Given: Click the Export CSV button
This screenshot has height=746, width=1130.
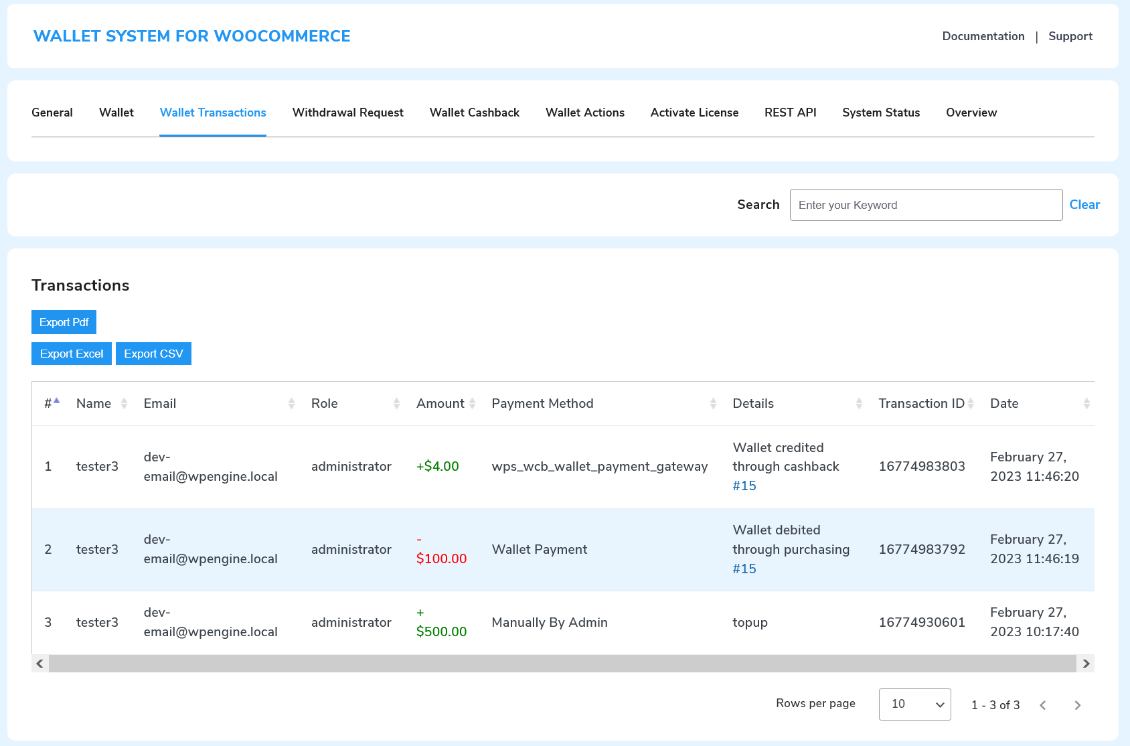Looking at the screenshot, I should point(153,354).
